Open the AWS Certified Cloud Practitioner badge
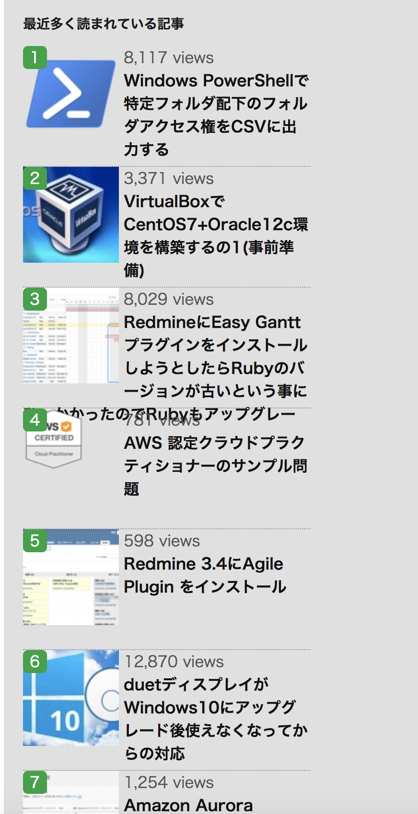This screenshot has height=814, width=418. 54,440
